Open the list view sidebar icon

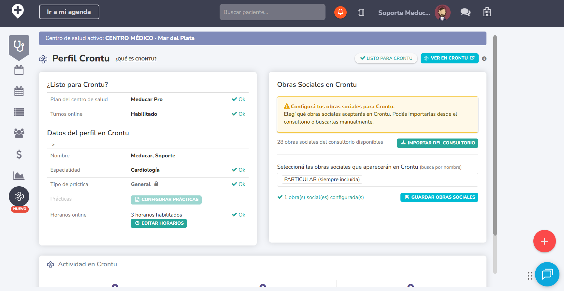click(x=19, y=112)
